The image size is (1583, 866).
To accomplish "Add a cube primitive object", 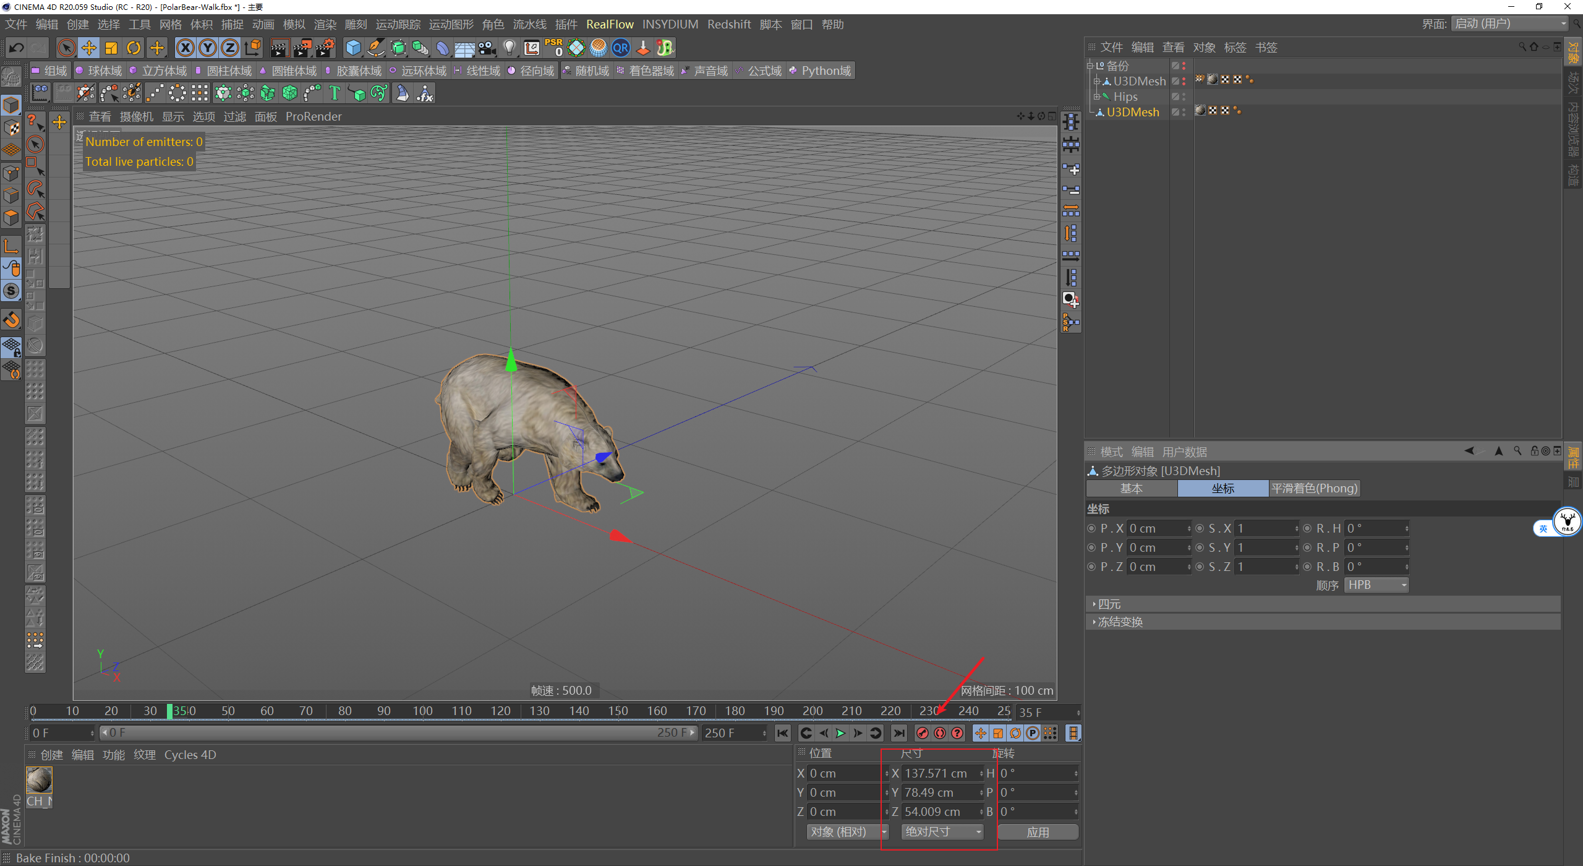I will click(x=353, y=48).
